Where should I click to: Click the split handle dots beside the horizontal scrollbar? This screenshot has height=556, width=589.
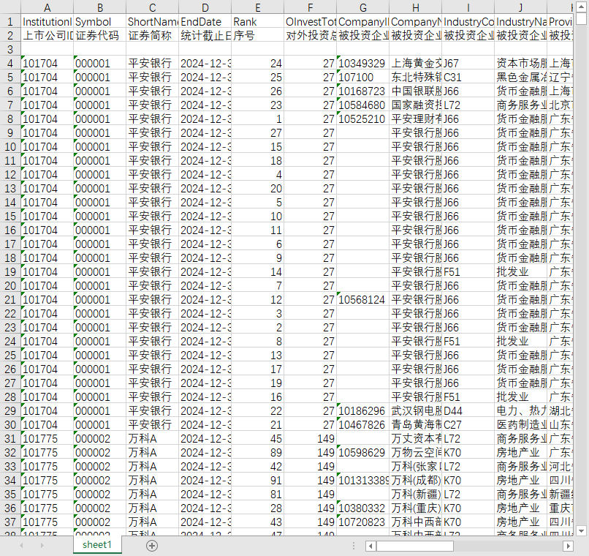coord(354,546)
